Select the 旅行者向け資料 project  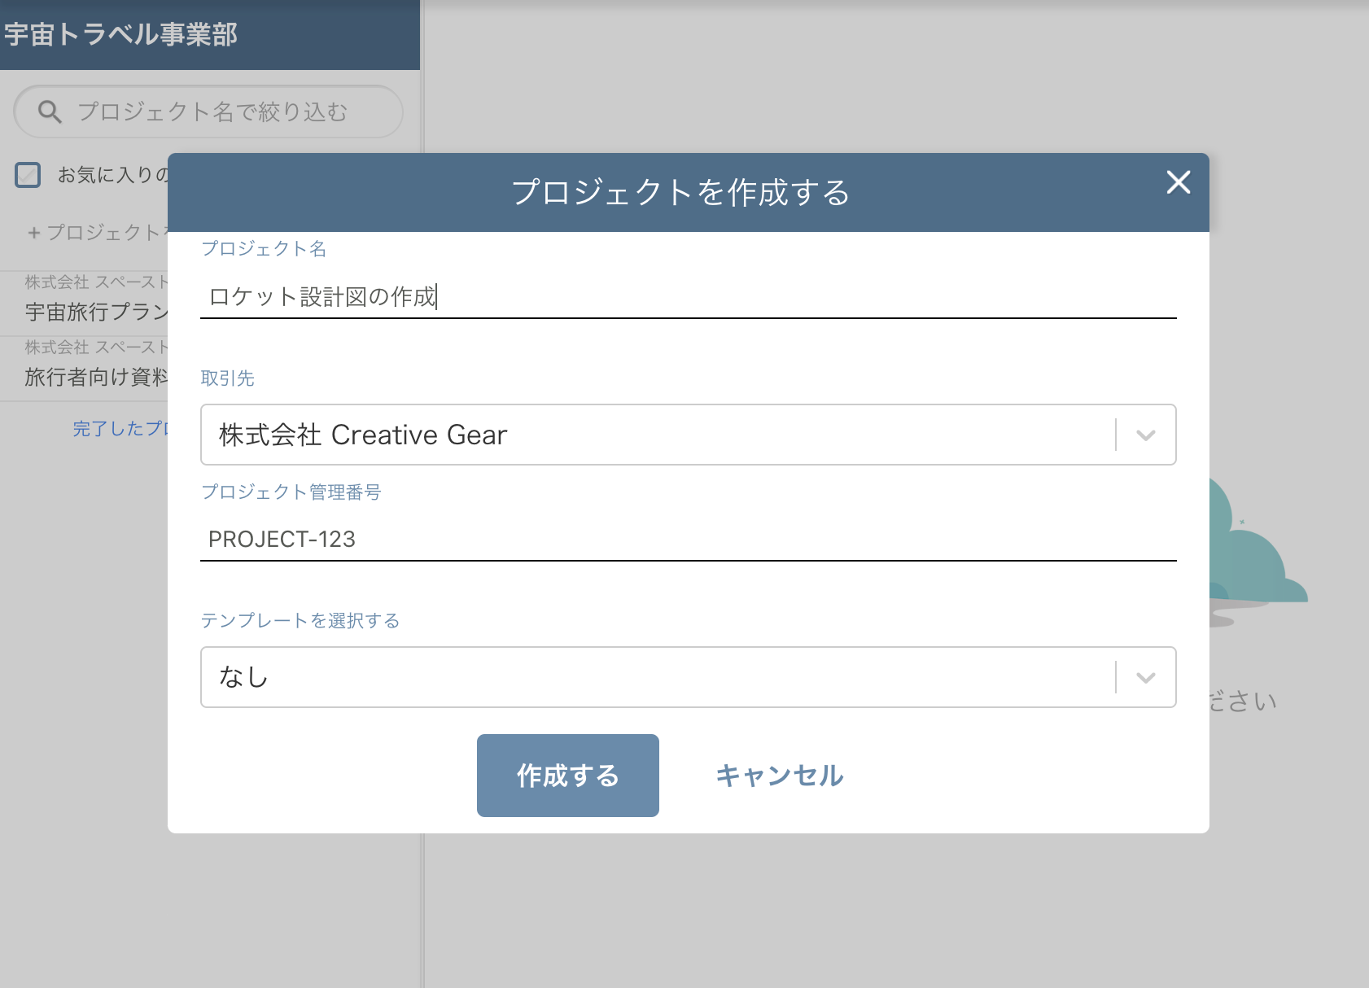(x=90, y=375)
